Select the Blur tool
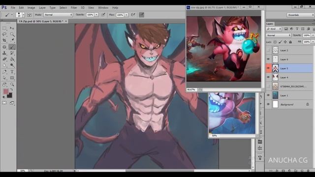This screenshot has height=177, width=315. click(x=4, y=65)
